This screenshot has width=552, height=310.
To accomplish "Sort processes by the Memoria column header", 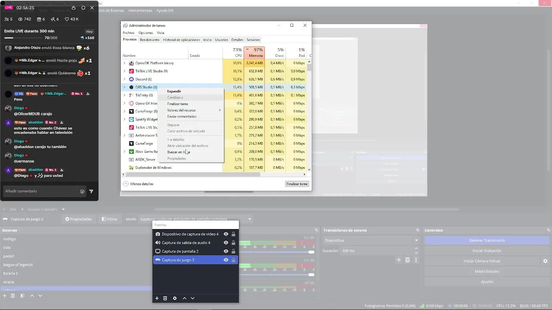I will [x=254, y=53].
